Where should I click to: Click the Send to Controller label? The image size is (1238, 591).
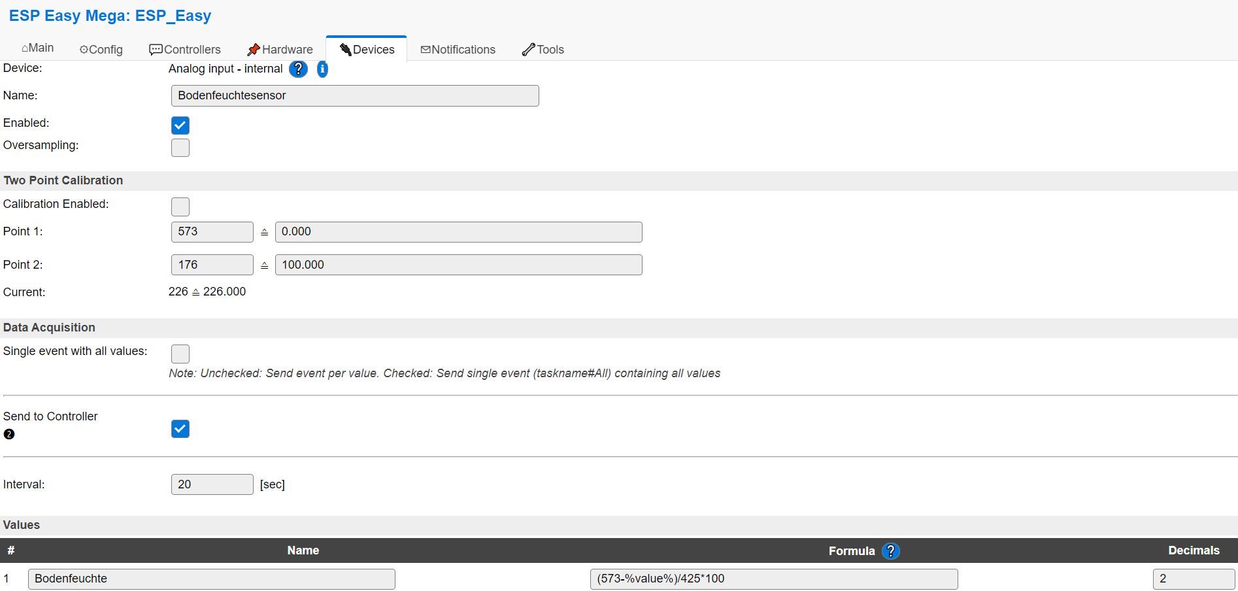click(x=50, y=416)
